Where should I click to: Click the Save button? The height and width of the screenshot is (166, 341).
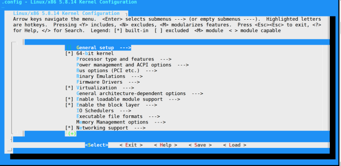pos(200,145)
